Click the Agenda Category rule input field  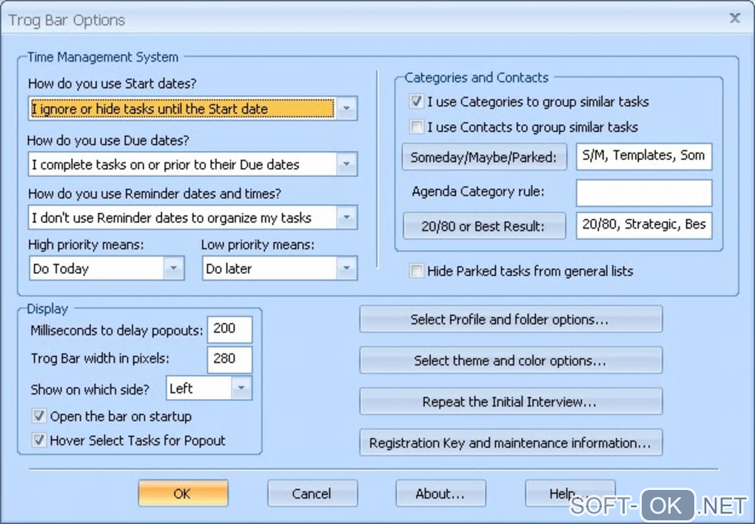pos(644,192)
